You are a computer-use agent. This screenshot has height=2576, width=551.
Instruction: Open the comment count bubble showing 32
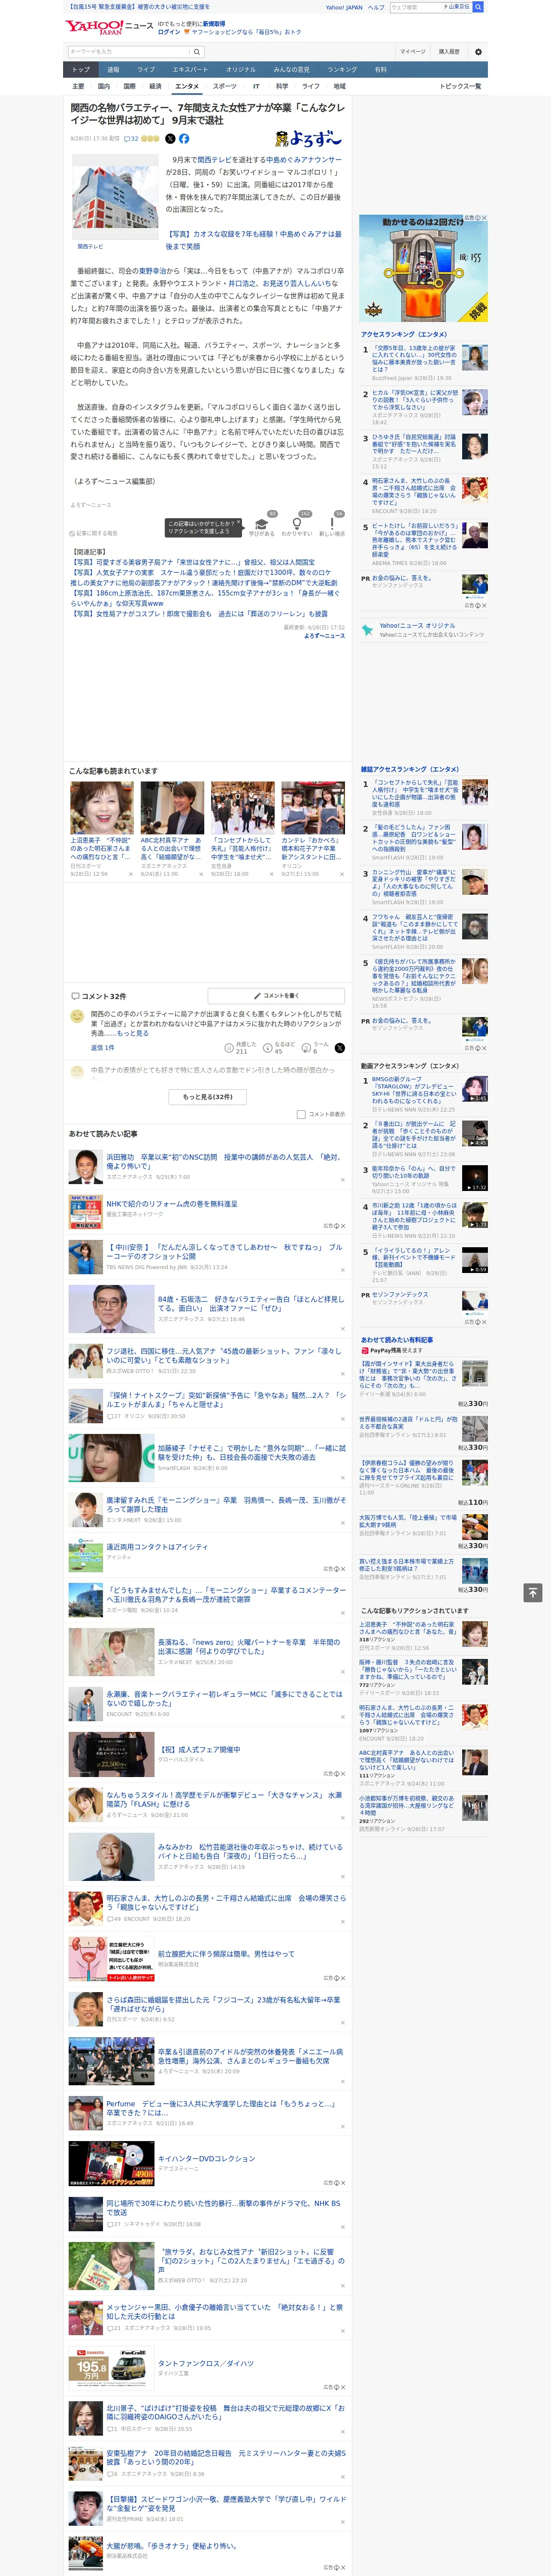pyautogui.click(x=131, y=139)
